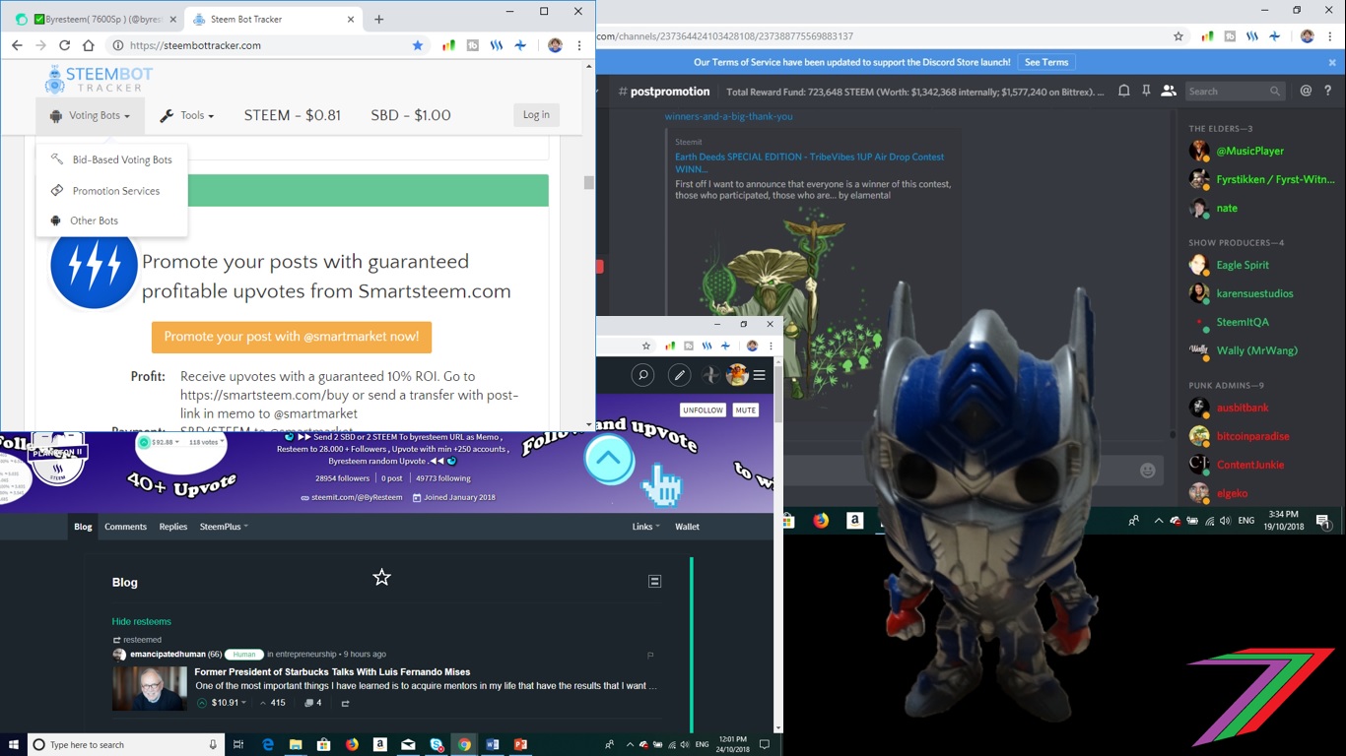
Task: Toggle the Discord member list icon
Action: [1169, 91]
